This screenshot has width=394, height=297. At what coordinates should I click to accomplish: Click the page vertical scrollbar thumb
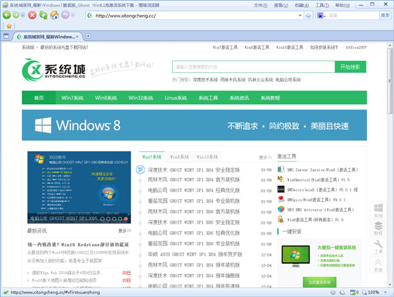click(389, 81)
